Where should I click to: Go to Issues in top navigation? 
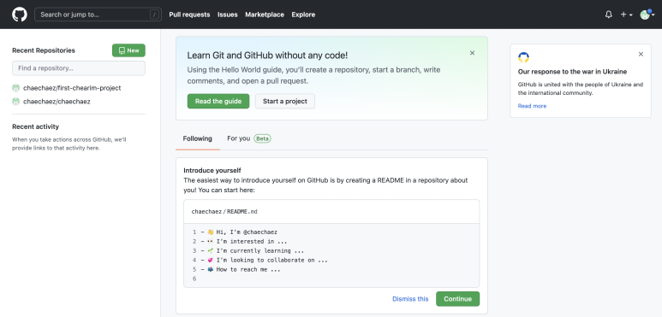228,15
